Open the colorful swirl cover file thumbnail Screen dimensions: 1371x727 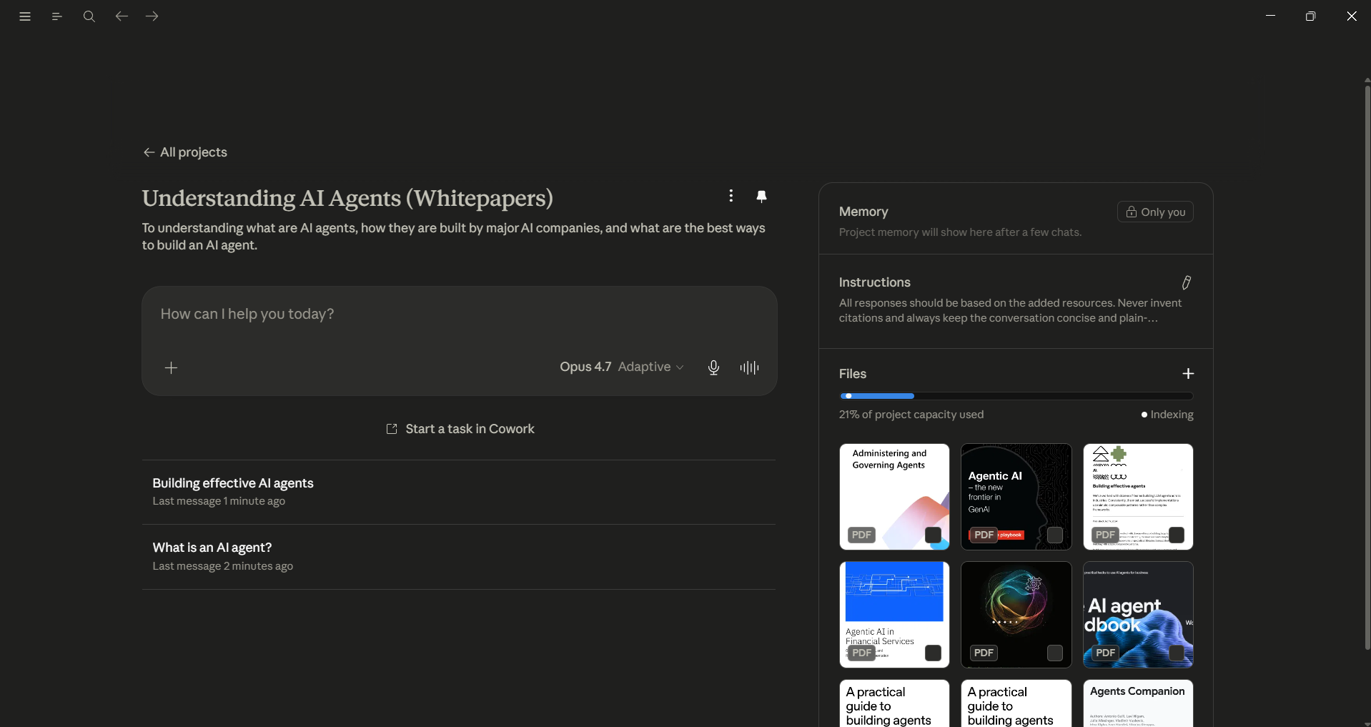tap(1016, 615)
